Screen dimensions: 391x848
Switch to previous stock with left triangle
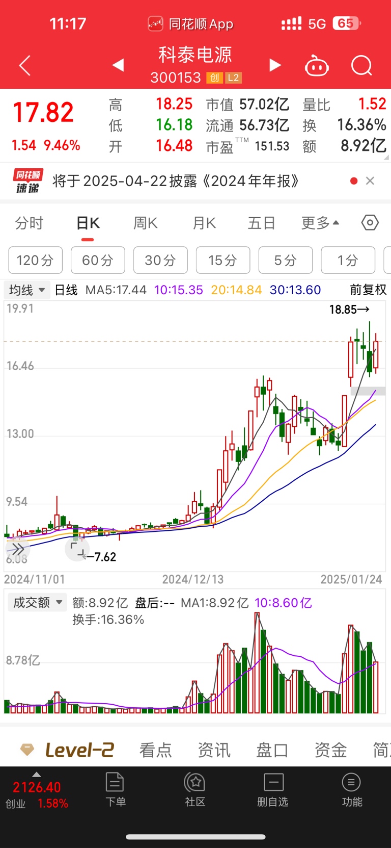(118, 65)
